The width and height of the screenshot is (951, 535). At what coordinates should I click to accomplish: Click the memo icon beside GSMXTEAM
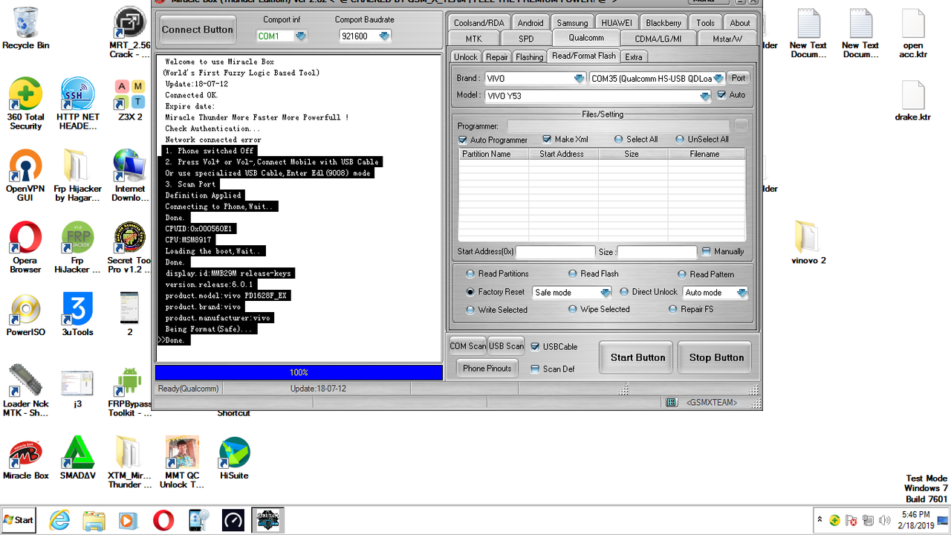tap(672, 402)
